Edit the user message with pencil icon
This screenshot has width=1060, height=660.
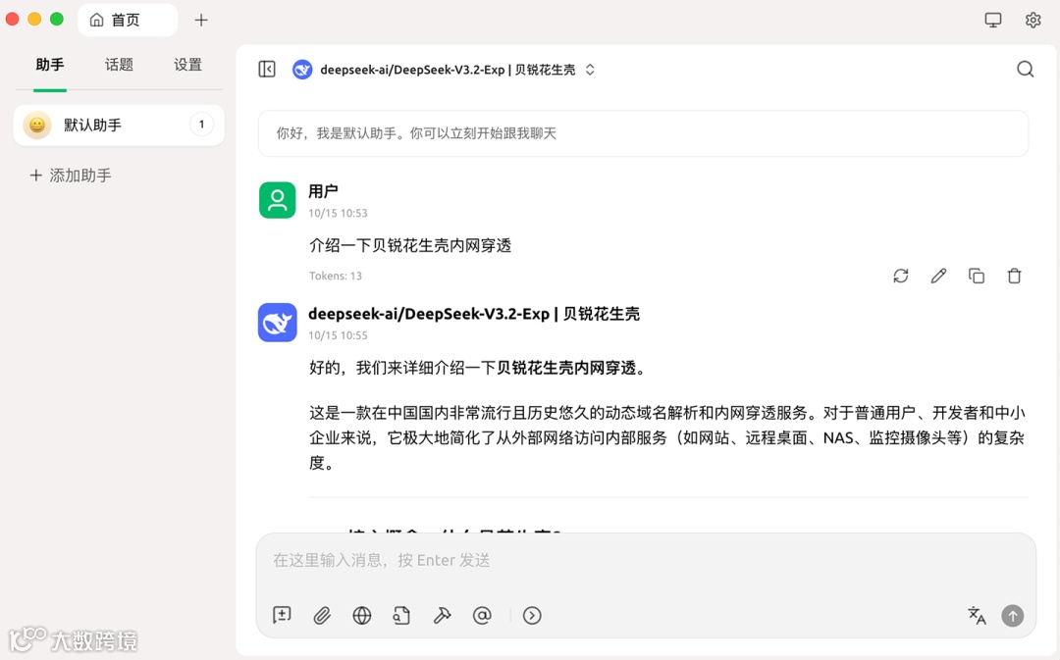pos(938,276)
